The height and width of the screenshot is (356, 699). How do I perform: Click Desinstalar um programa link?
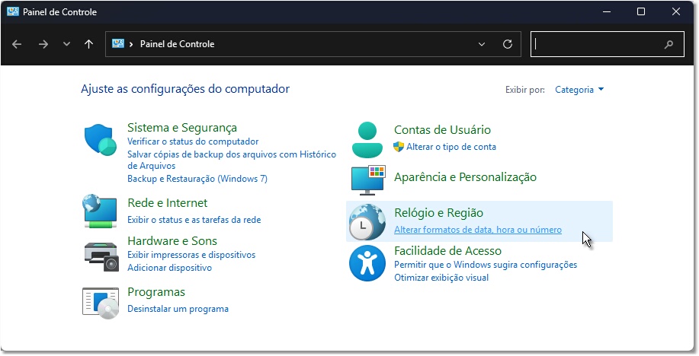click(178, 308)
